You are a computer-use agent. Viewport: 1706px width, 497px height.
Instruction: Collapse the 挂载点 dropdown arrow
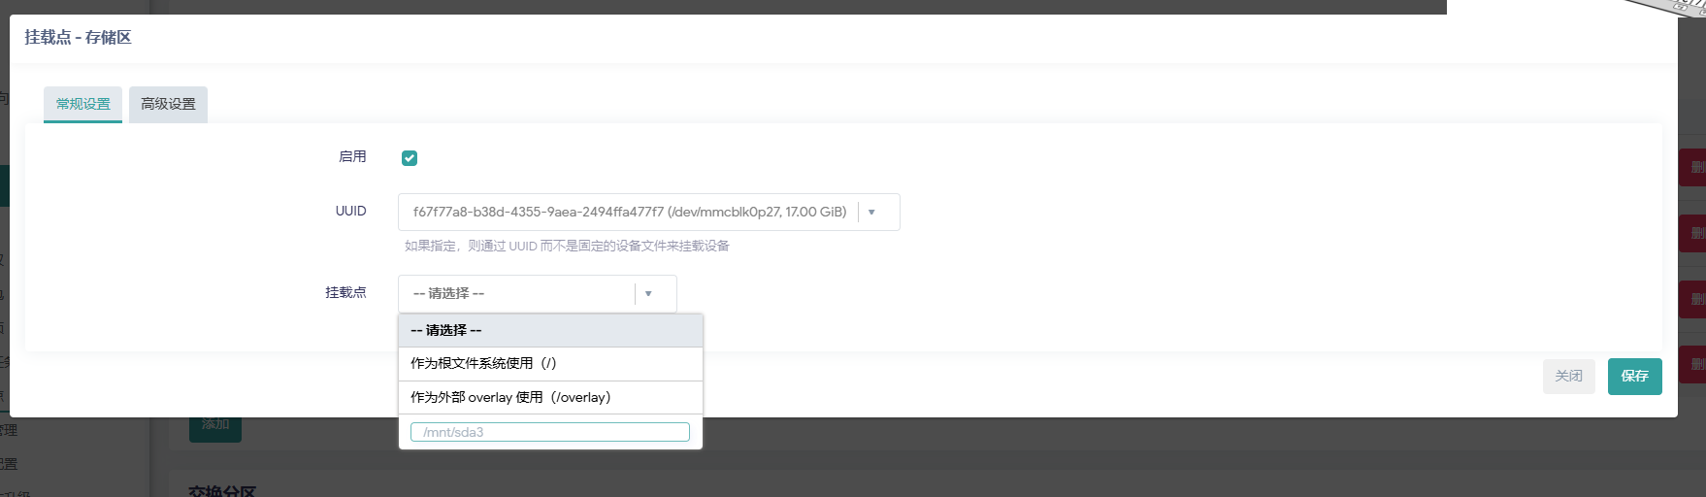(648, 293)
